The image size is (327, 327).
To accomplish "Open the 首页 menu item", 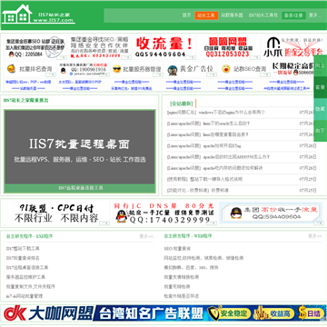I will coord(186,15).
